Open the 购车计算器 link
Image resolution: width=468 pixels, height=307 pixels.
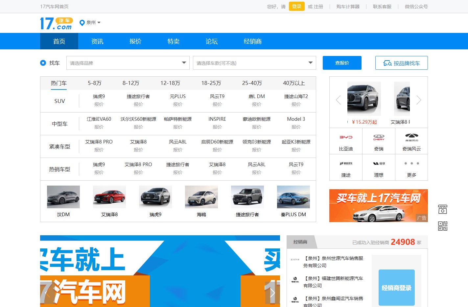click(348, 7)
